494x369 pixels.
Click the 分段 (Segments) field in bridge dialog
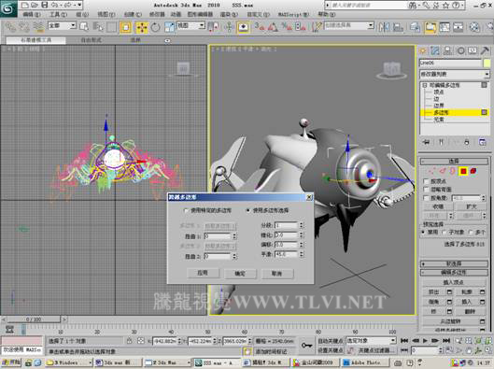point(286,226)
